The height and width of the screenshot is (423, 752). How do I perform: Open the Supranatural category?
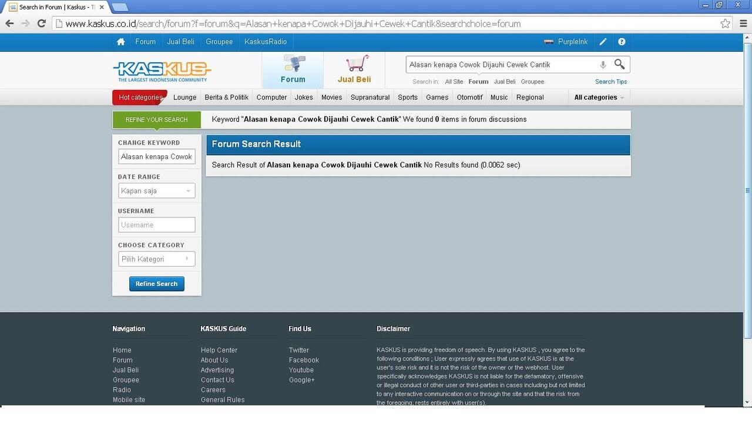point(370,98)
